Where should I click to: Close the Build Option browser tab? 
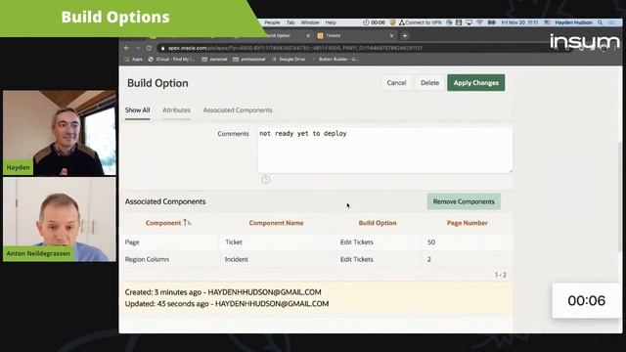coord(308,35)
